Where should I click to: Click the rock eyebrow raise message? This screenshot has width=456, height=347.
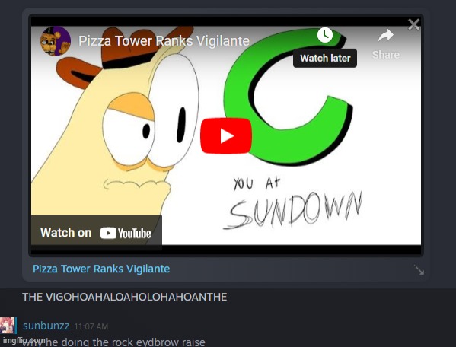[x=114, y=342]
